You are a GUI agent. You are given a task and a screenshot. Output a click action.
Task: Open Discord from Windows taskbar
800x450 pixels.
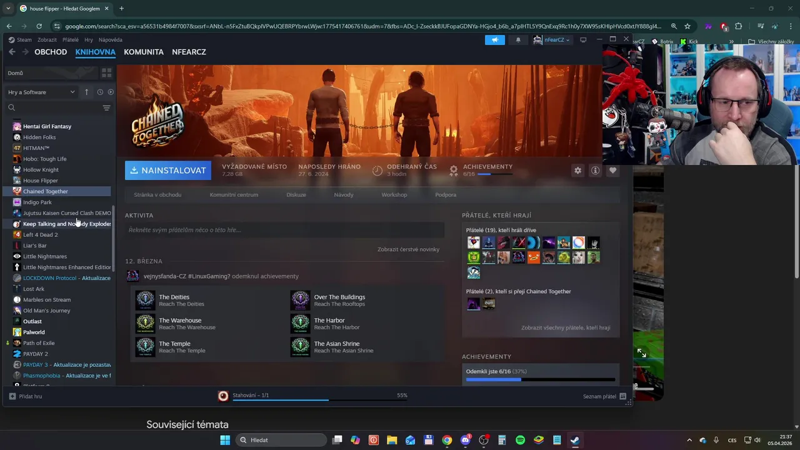465,440
